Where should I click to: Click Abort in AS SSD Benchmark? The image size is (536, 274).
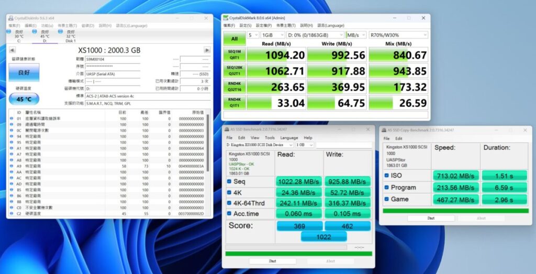330,261
